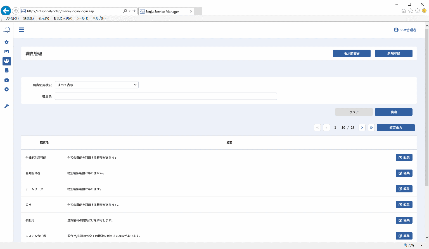Edit the チームリーダ role
This screenshot has height=249, width=429.
[x=404, y=189]
